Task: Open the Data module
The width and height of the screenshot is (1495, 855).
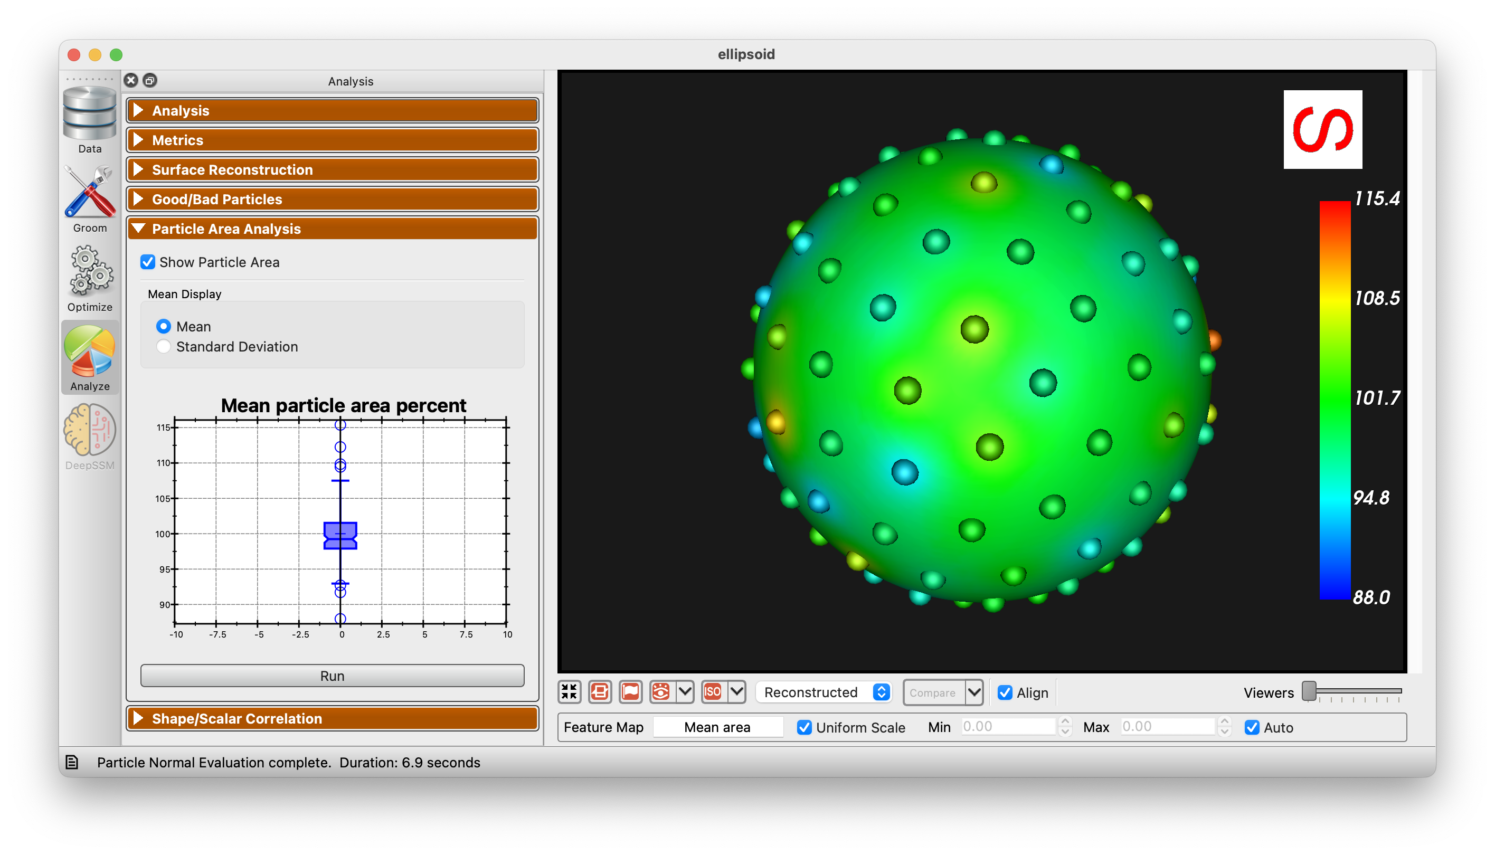Action: tap(90, 119)
